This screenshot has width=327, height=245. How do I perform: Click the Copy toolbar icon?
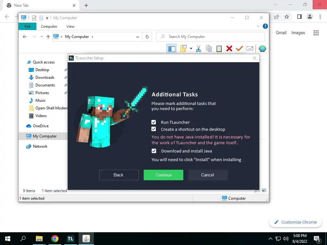tap(209, 48)
